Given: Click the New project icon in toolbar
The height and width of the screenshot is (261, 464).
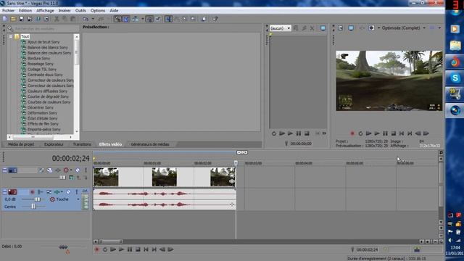Looking at the screenshot, I should [x=5, y=19].
